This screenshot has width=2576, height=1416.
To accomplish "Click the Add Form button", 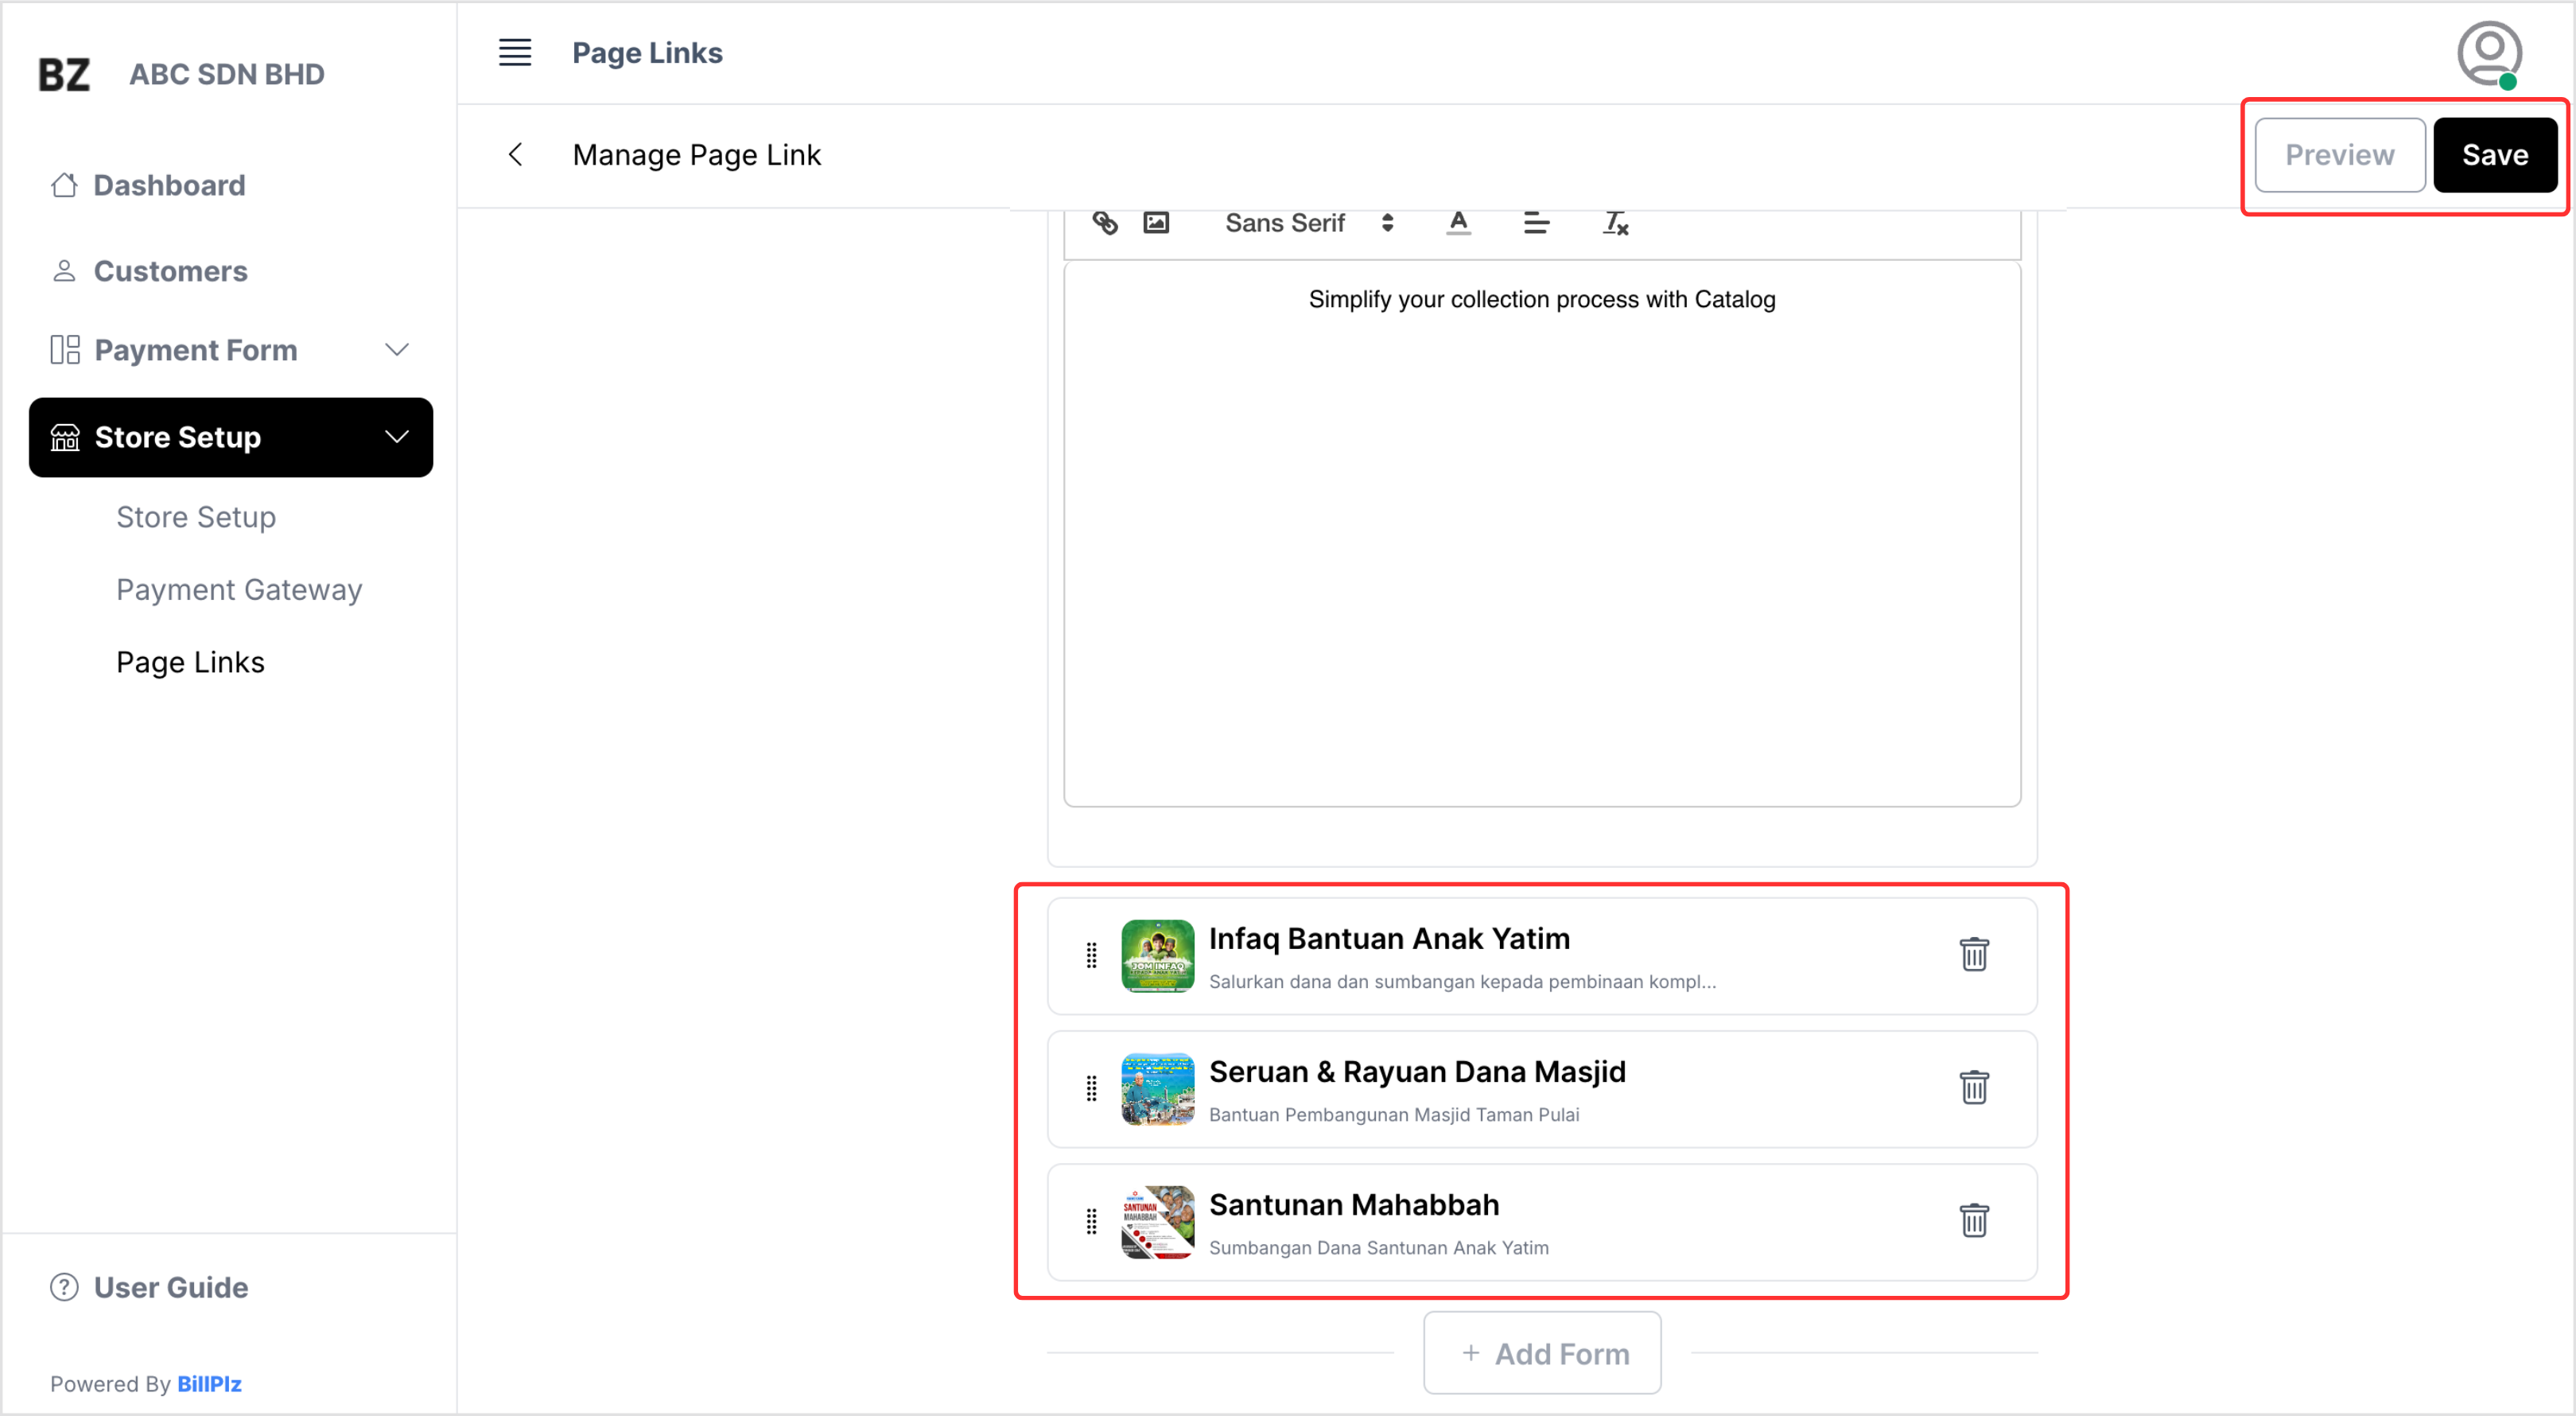I will pos(1542,1353).
